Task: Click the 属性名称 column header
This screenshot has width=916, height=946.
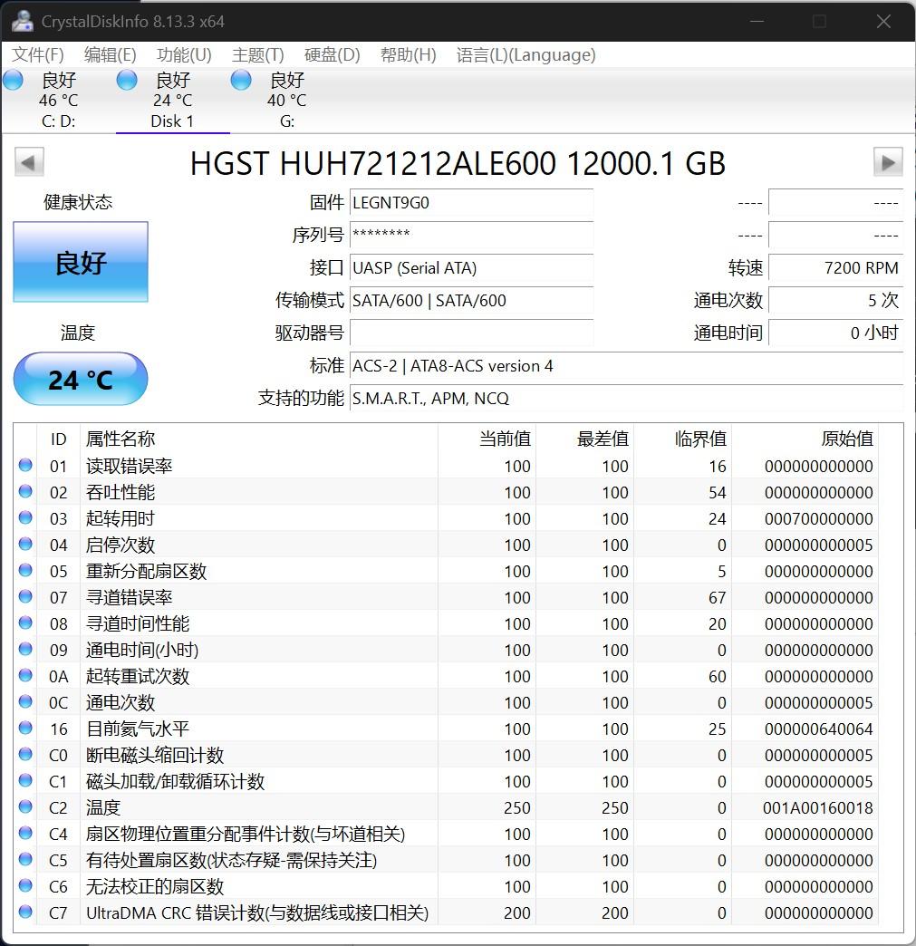Action: 259,439
